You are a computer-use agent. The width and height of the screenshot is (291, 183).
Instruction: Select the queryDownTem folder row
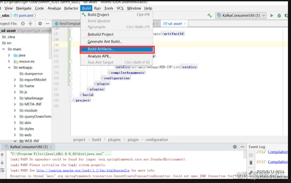(35, 117)
